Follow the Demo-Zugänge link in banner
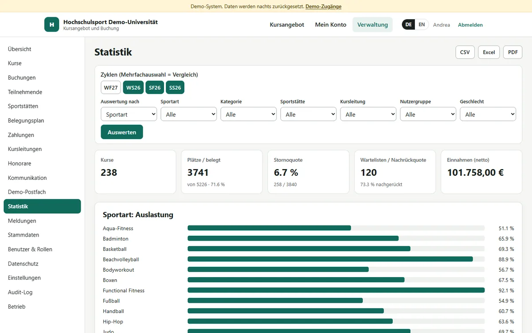Viewport: 532px width, 333px height. click(324, 6)
